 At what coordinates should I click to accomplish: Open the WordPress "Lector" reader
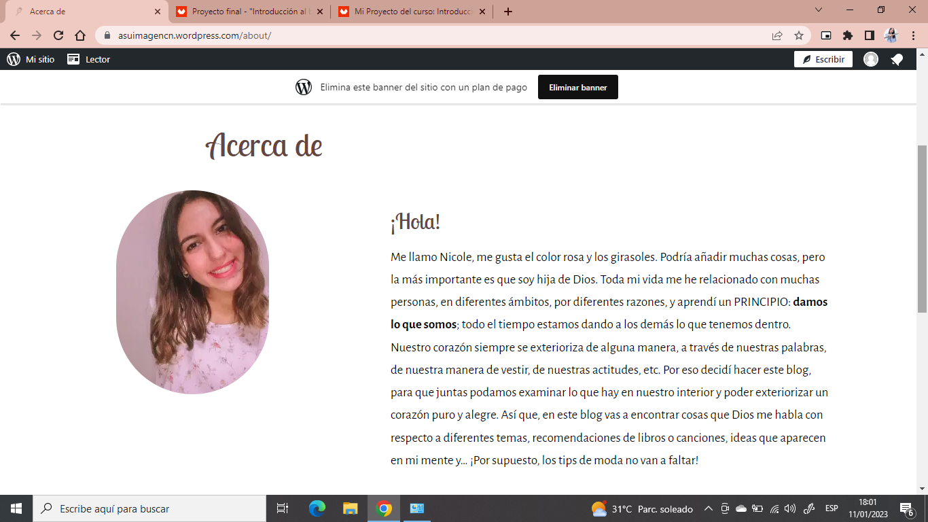coord(88,59)
